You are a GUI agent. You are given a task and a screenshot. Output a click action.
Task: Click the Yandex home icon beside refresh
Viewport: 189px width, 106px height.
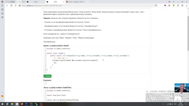[12, 6]
